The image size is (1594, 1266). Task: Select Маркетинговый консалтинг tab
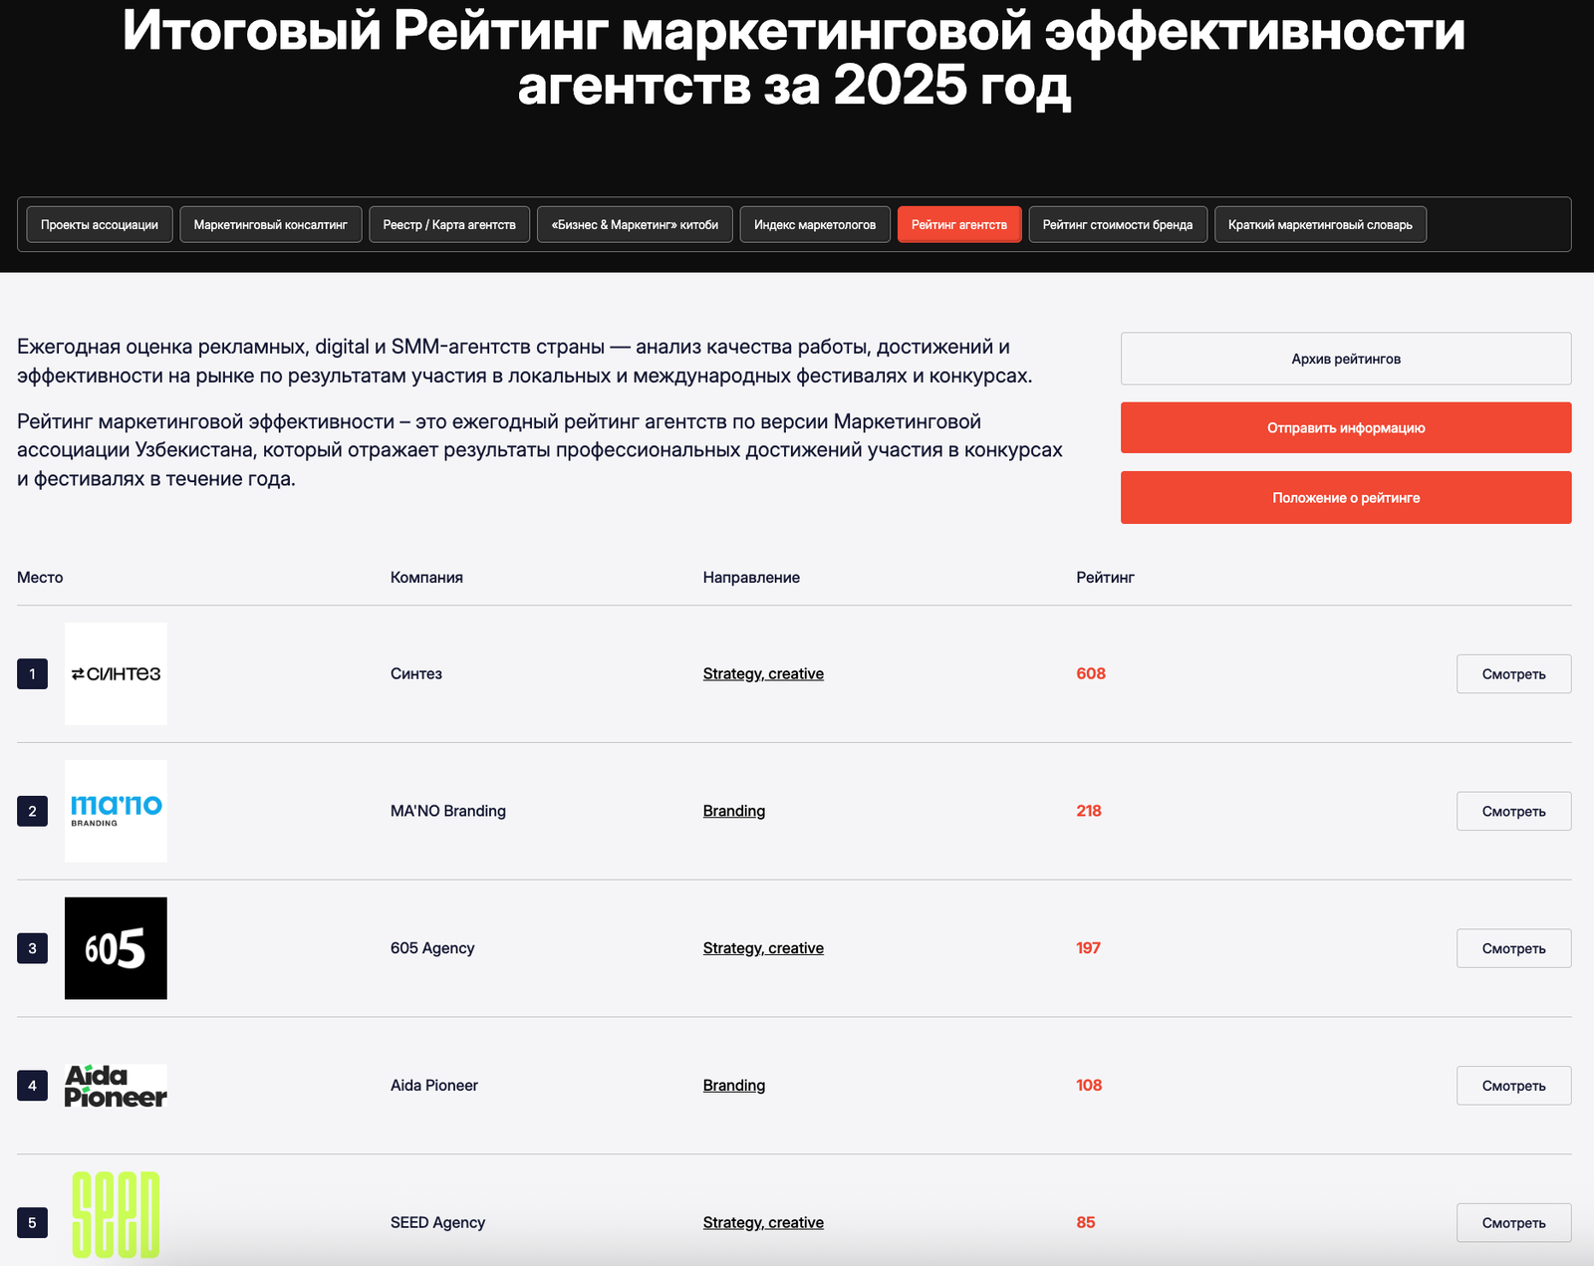[x=270, y=224]
